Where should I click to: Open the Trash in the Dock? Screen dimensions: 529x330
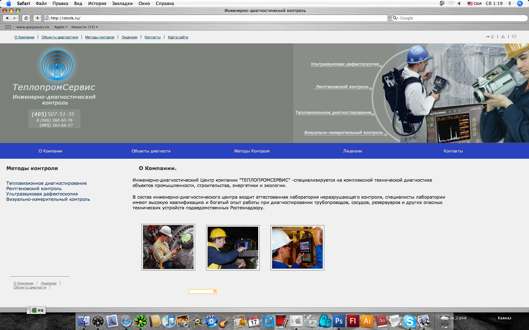(x=445, y=321)
